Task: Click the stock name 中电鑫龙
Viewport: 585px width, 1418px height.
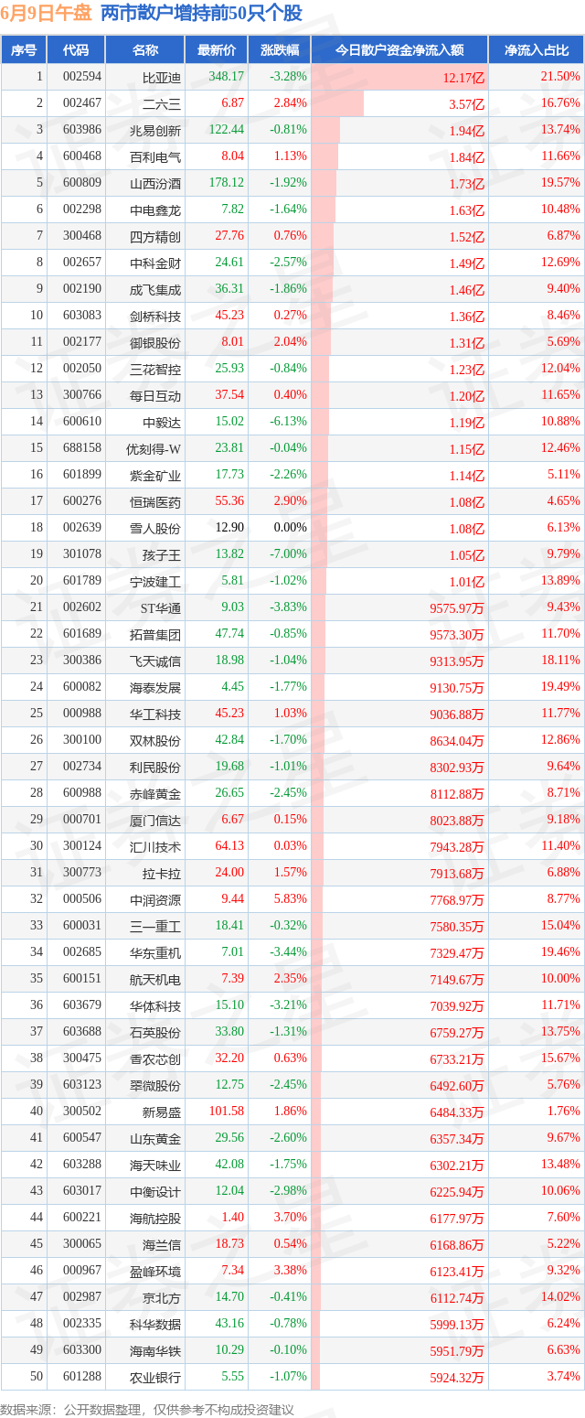Action: point(155,209)
